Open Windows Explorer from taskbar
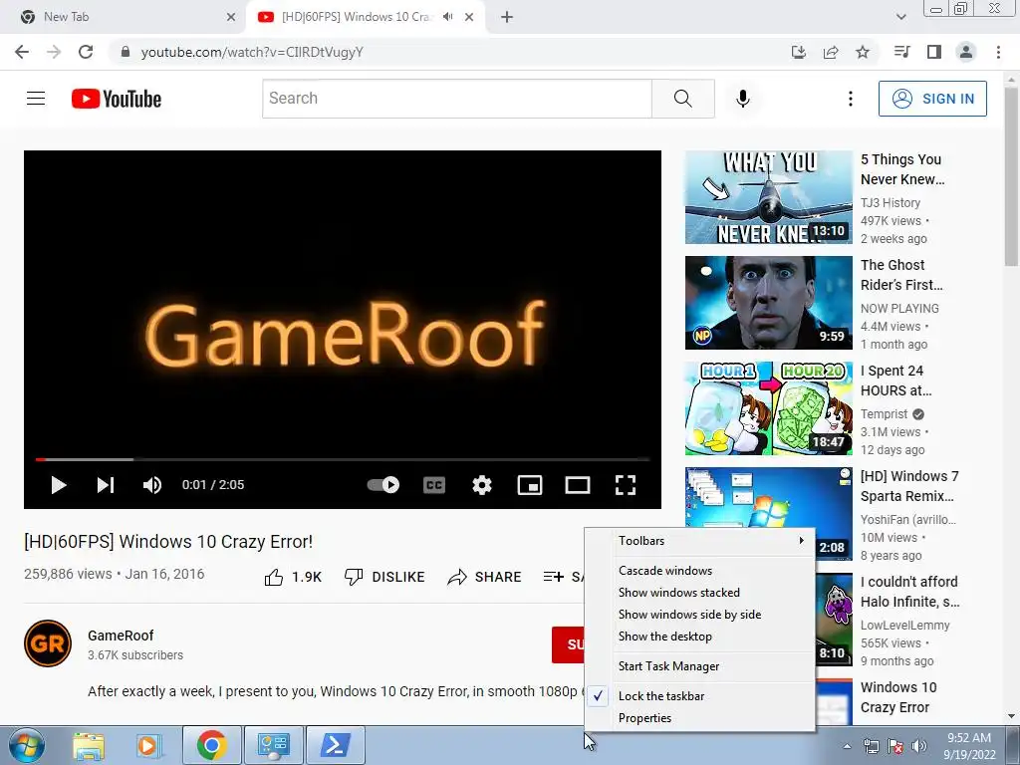Viewport: 1020px width, 765px height. pyautogui.click(x=88, y=745)
